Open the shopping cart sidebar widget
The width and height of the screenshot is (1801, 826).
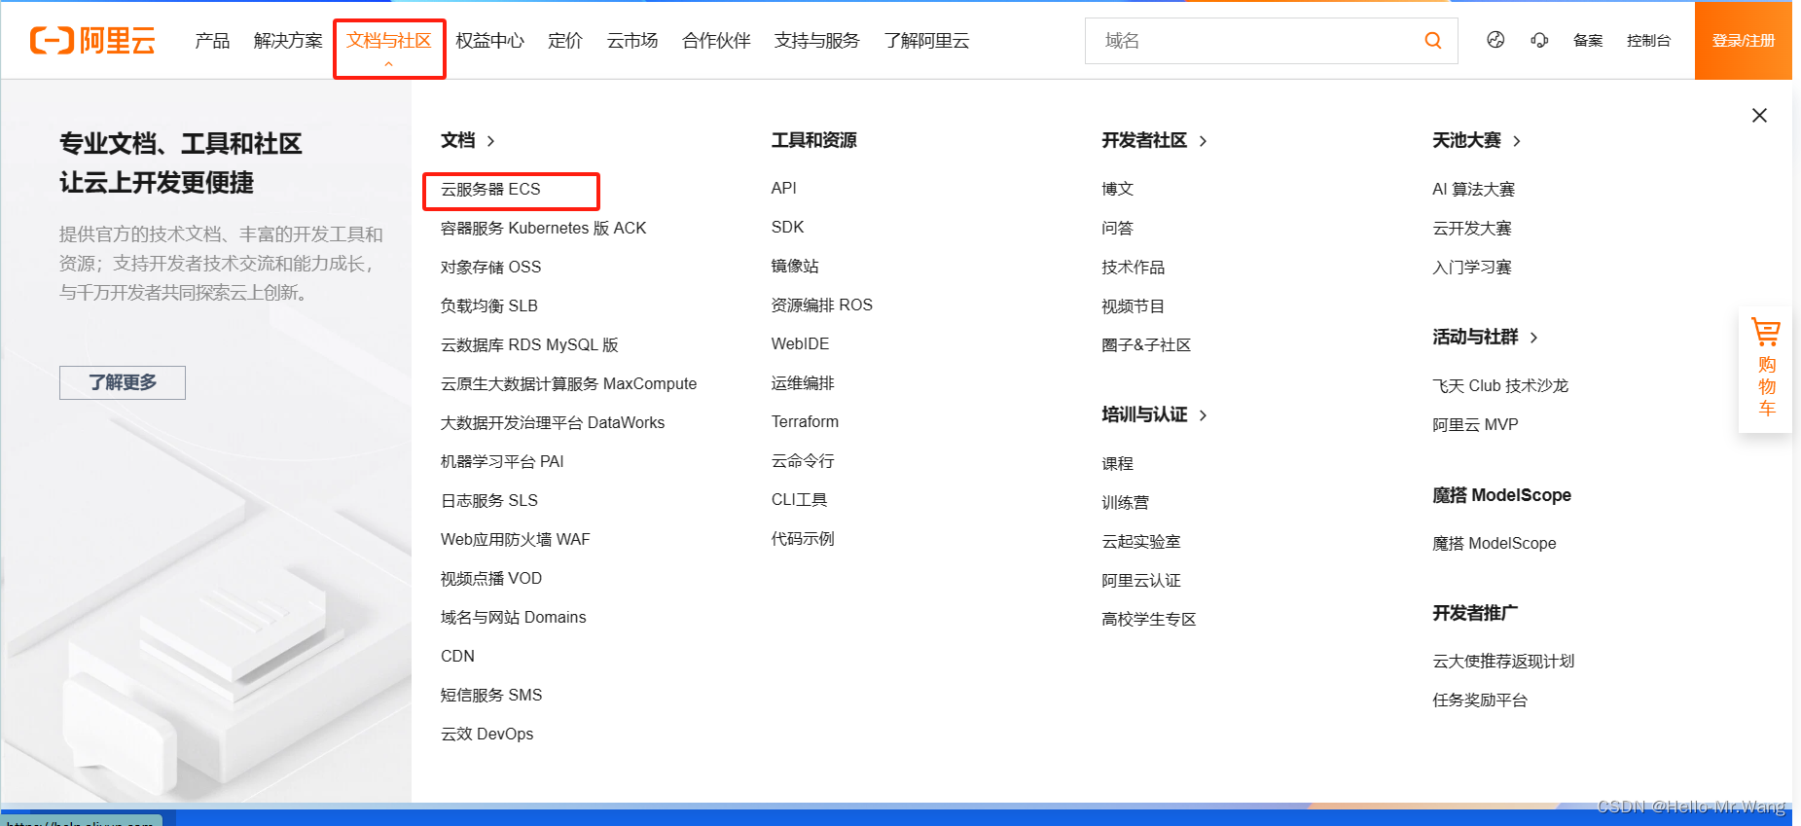click(1766, 370)
